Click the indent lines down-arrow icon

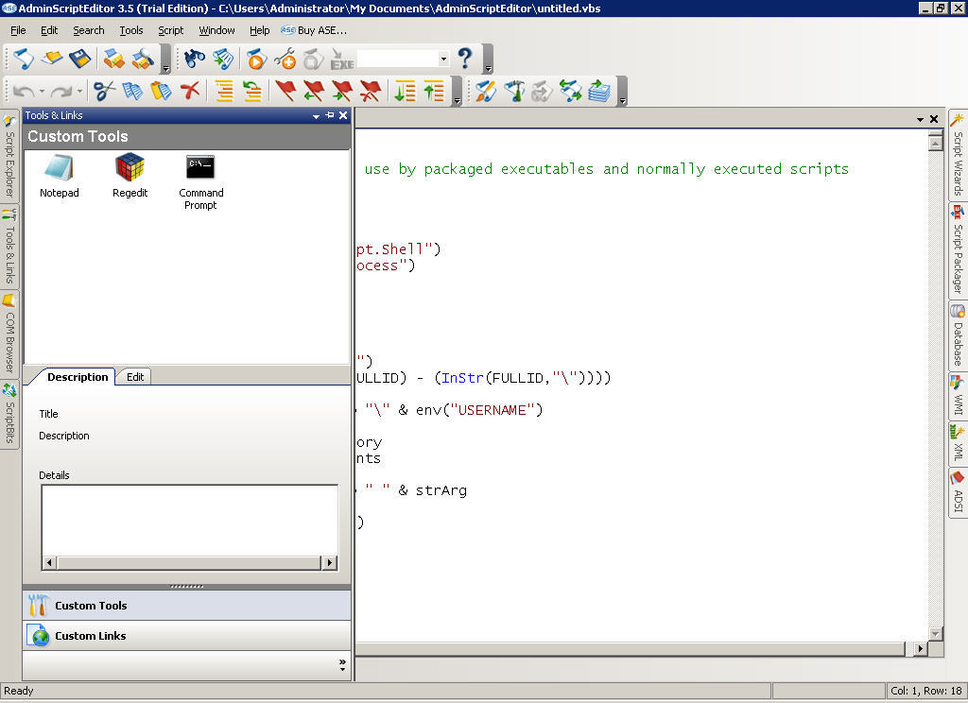pos(405,92)
